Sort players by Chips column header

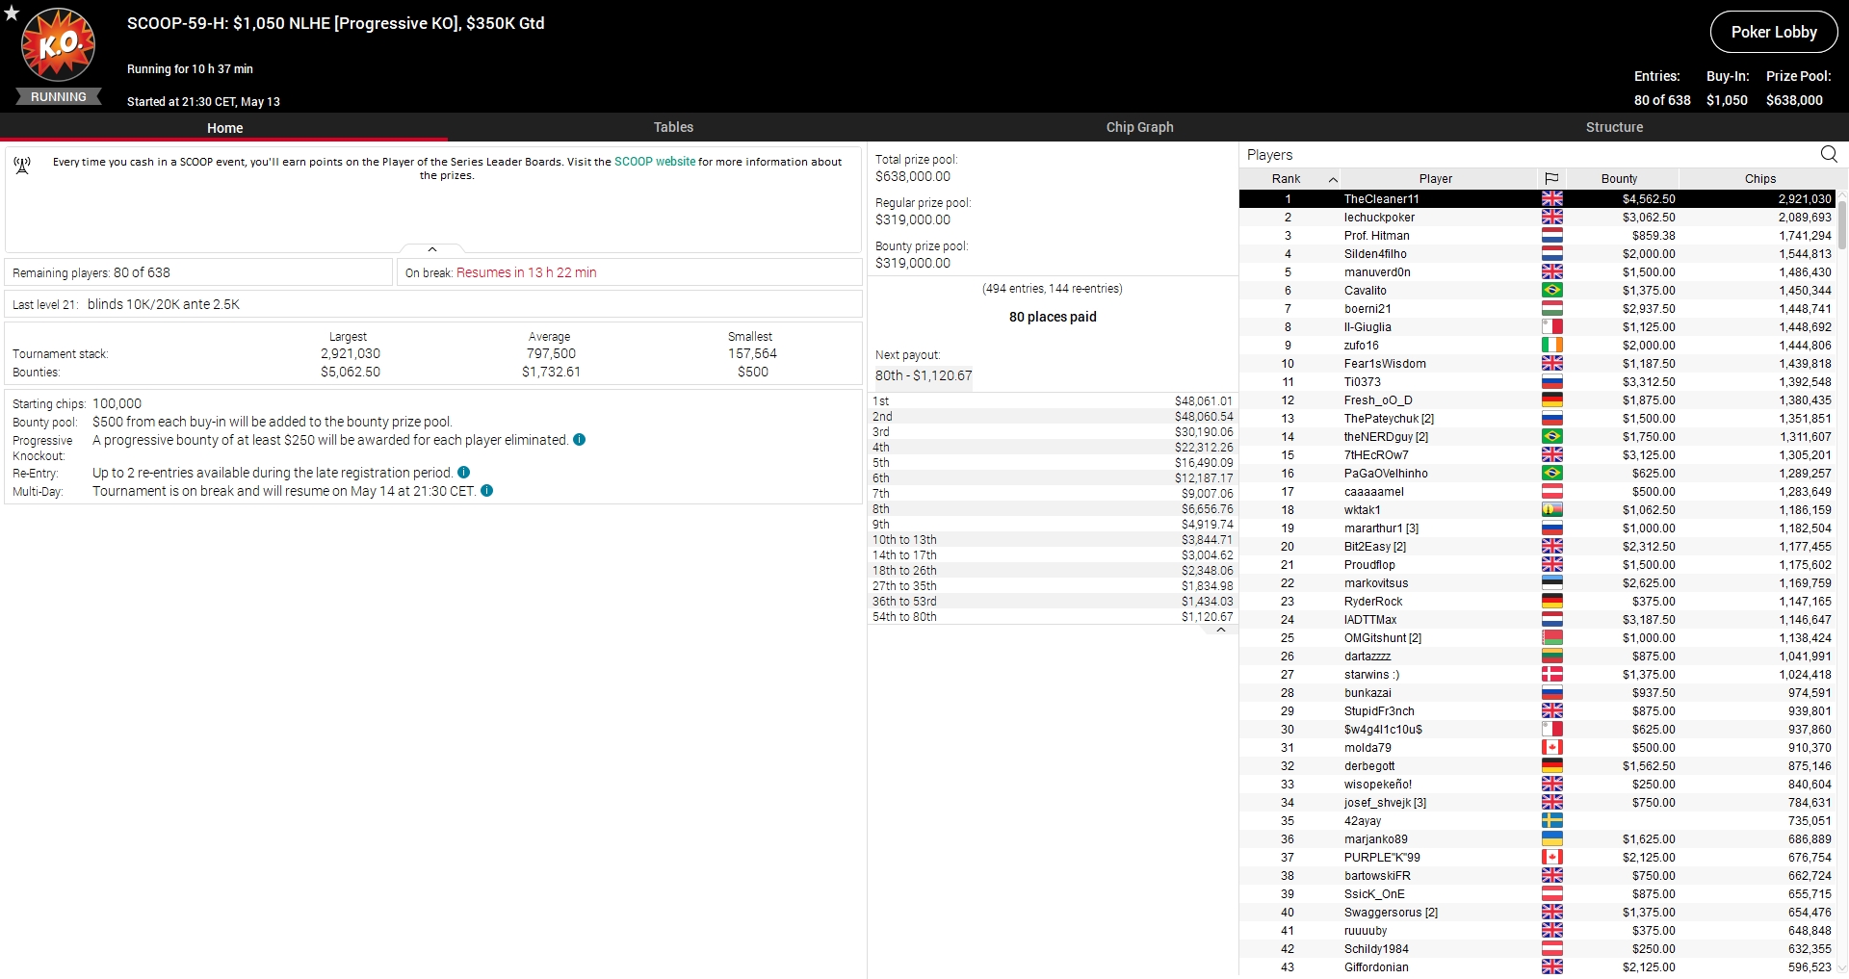(1759, 178)
